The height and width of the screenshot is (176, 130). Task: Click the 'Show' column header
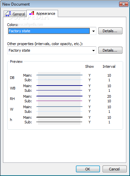89,66
